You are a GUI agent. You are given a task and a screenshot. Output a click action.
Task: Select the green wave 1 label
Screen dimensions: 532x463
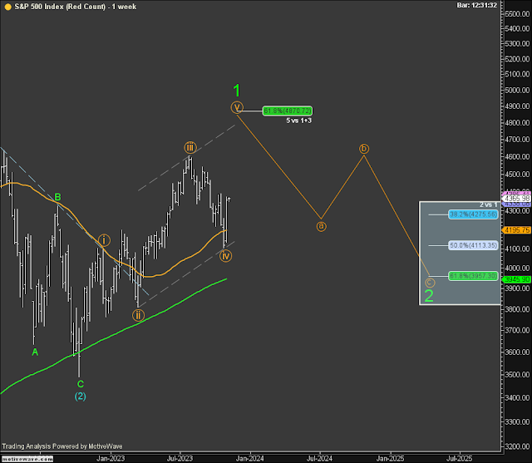[x=237, y=91]
